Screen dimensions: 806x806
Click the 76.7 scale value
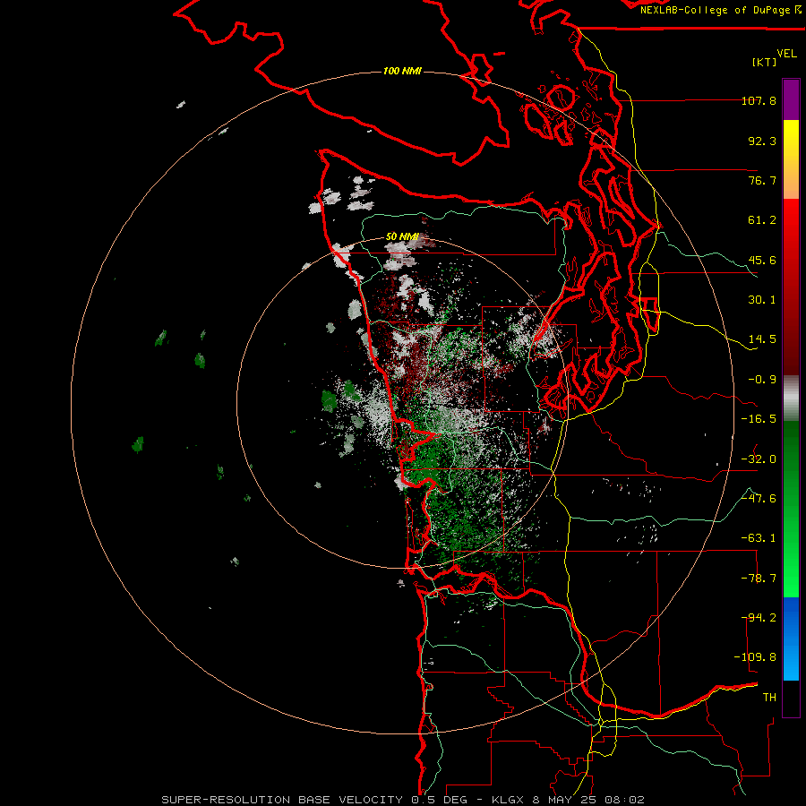[x=762, y=180]
